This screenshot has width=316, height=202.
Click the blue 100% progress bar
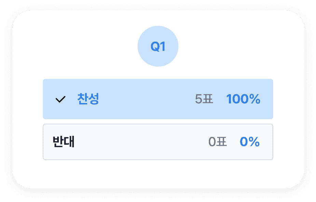(158, 99)
